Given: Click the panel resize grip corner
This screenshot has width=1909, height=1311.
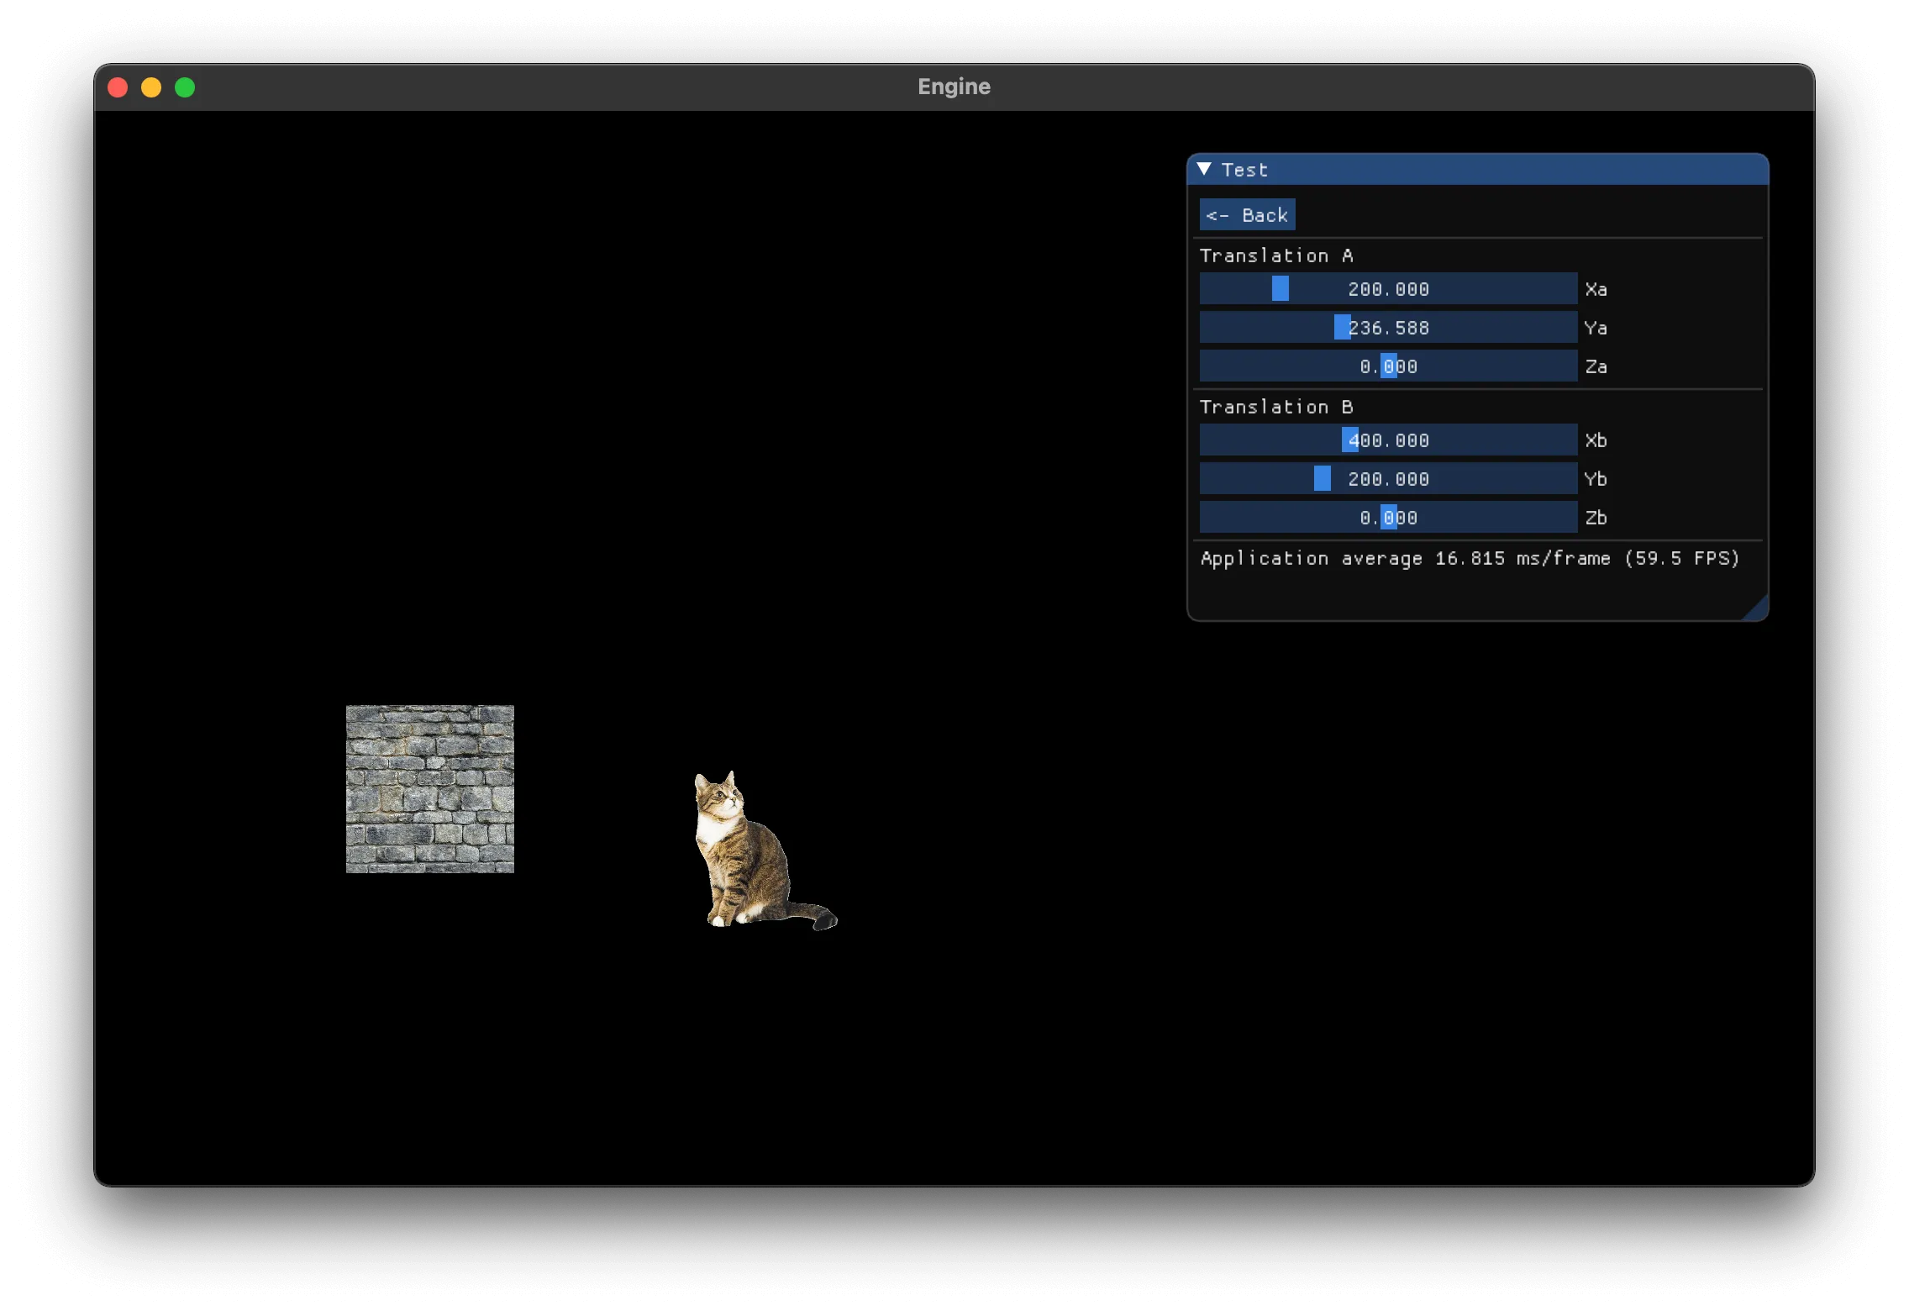Looking at the screenshot, I should pyautogui.click(x=1759, y=611).
